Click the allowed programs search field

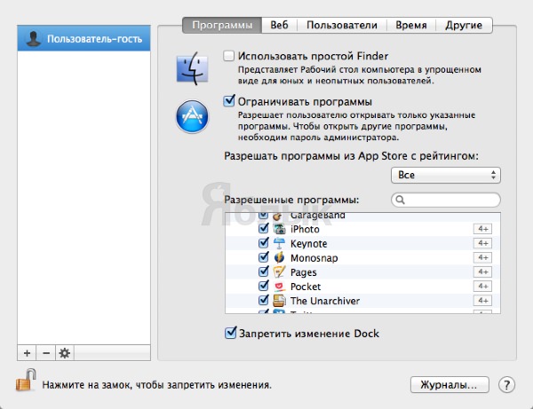pyautogui.click(x=446, y=200)
